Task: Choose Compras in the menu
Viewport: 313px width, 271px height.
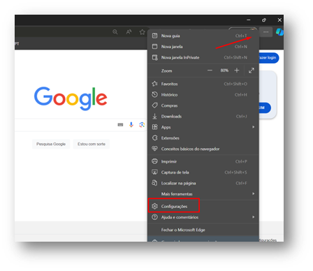Action: [x=203, y=105]
